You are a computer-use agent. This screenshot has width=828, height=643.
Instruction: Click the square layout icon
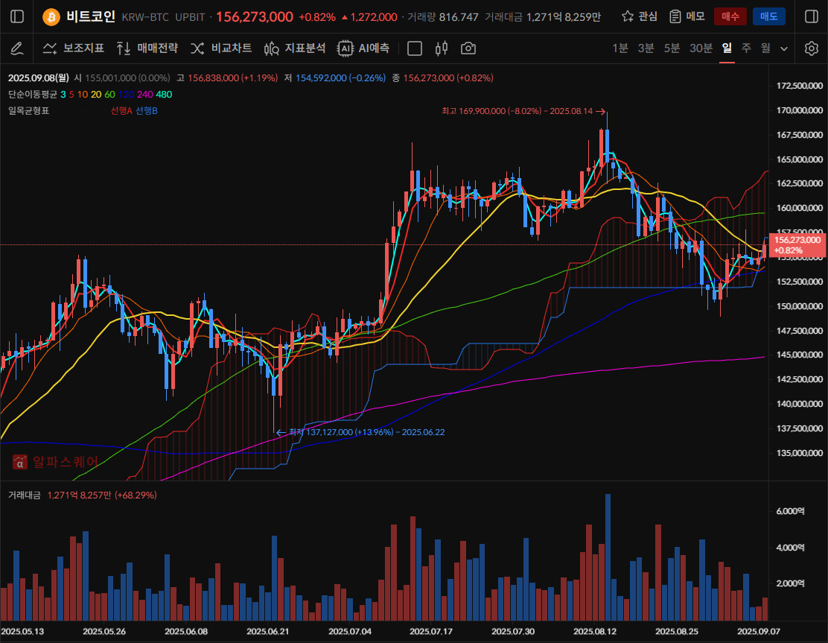click(415, 48)
